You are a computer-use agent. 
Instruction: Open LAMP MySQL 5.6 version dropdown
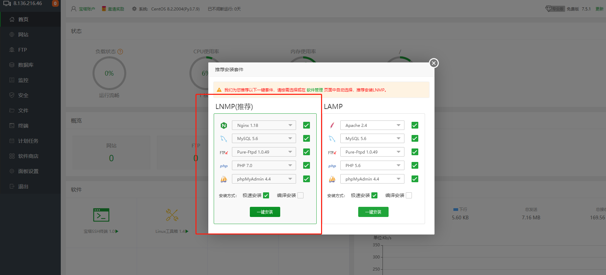[x=372, y=138]
